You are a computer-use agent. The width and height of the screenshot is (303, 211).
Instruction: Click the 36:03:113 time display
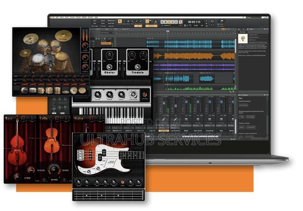[x=194, y=22]
